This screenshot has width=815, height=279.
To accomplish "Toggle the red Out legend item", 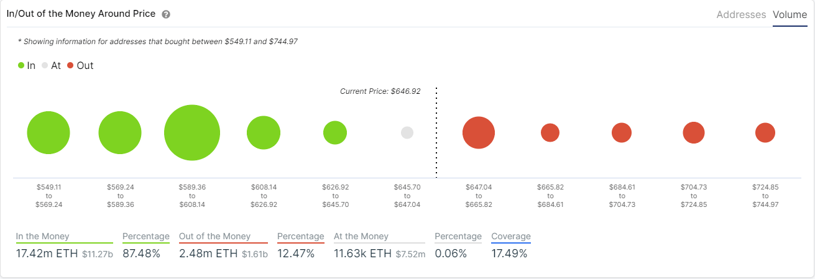I will click(x=80, y=65).
